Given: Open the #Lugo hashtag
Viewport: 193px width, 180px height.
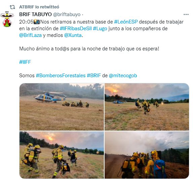Looking at the screenshot, I should [x=100, y=29].
